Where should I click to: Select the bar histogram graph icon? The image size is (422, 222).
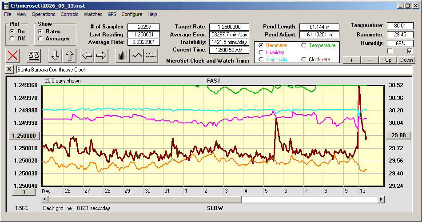pos(123,55)
